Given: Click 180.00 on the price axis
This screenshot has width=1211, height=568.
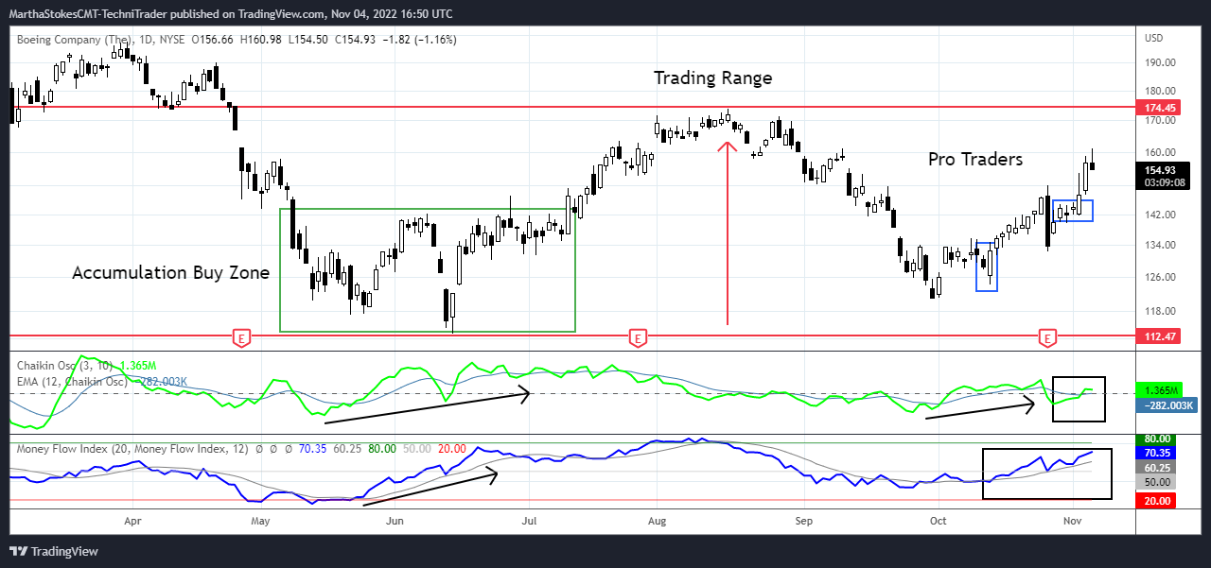Looking at the screenshot, I should pos(1160,92).
